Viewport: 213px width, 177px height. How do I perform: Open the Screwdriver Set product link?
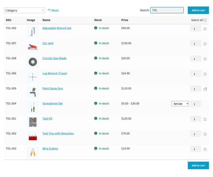[52, 104]
